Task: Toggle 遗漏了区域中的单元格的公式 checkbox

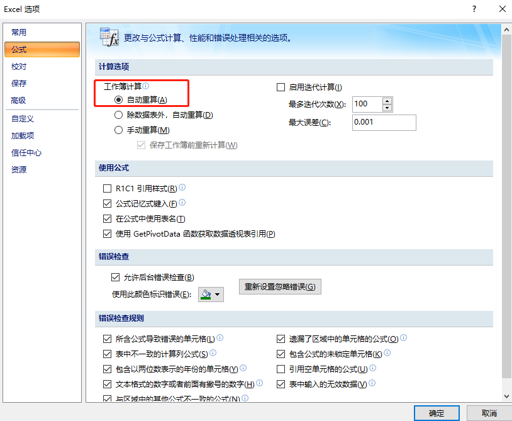Action: point(281,339)
